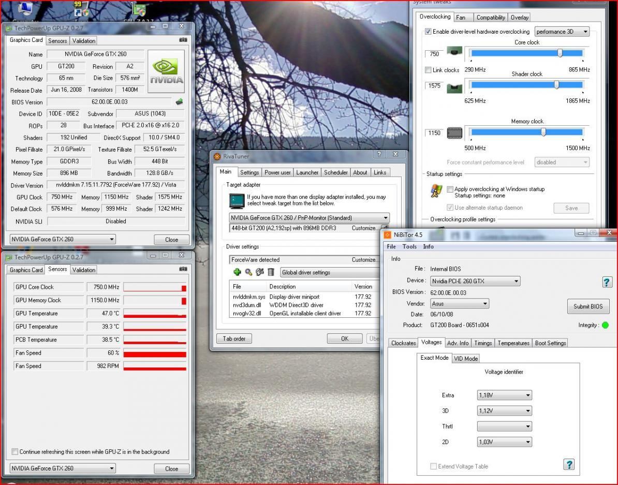Image resolution: width=618 pixels, height=485 pixels.
Task: Click the Shader clock value field showing 1575
Action: point(434,85)
